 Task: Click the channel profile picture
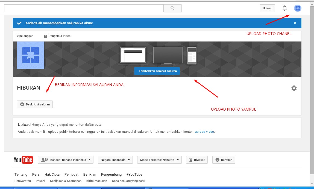tap(31, 55)
